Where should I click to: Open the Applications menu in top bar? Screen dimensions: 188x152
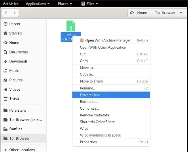pos(38,4)
